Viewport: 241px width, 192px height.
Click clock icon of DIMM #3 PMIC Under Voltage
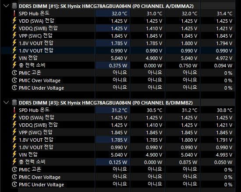[x=14, y=184]
